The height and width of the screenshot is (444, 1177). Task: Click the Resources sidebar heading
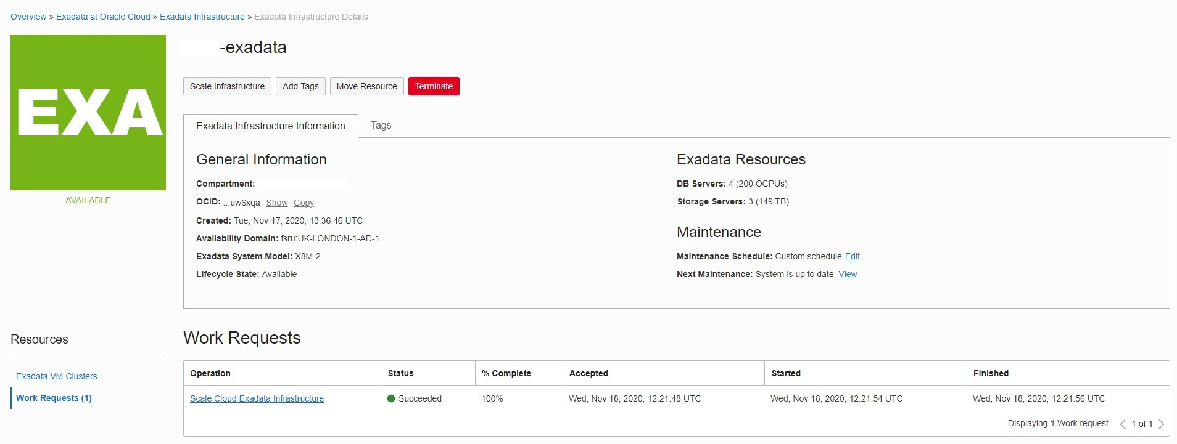[39, 339]
